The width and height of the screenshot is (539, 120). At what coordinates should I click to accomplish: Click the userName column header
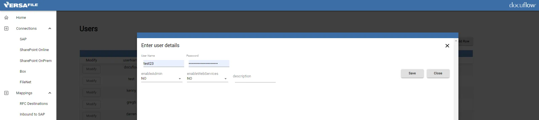coord(130,60)
